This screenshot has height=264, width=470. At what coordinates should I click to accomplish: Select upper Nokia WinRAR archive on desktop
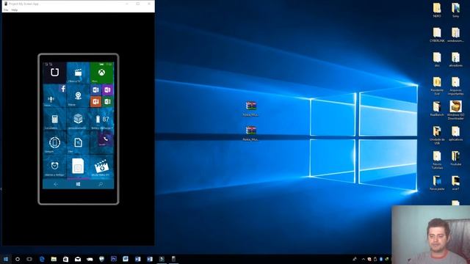point(251,109)
